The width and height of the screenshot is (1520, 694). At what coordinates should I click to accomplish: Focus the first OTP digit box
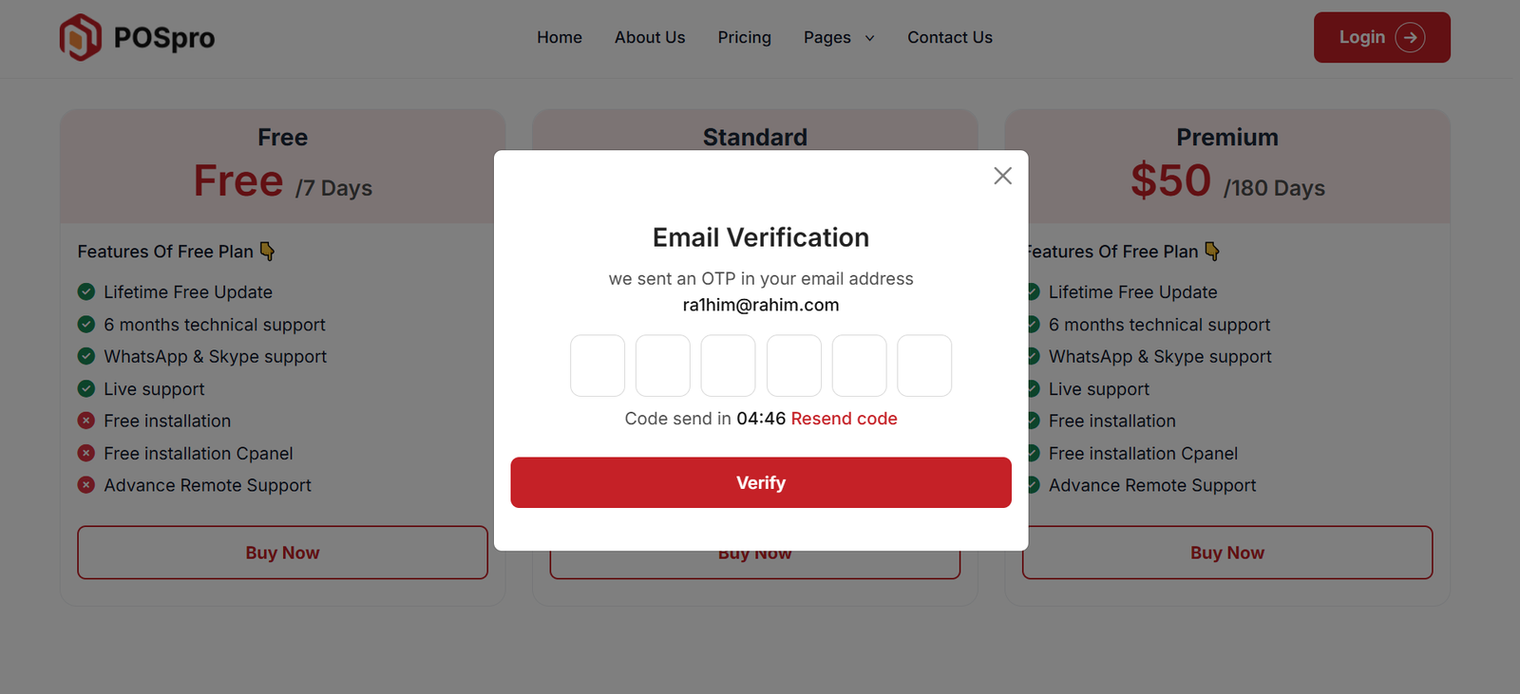pyautogui.click(x=598, y=366)
